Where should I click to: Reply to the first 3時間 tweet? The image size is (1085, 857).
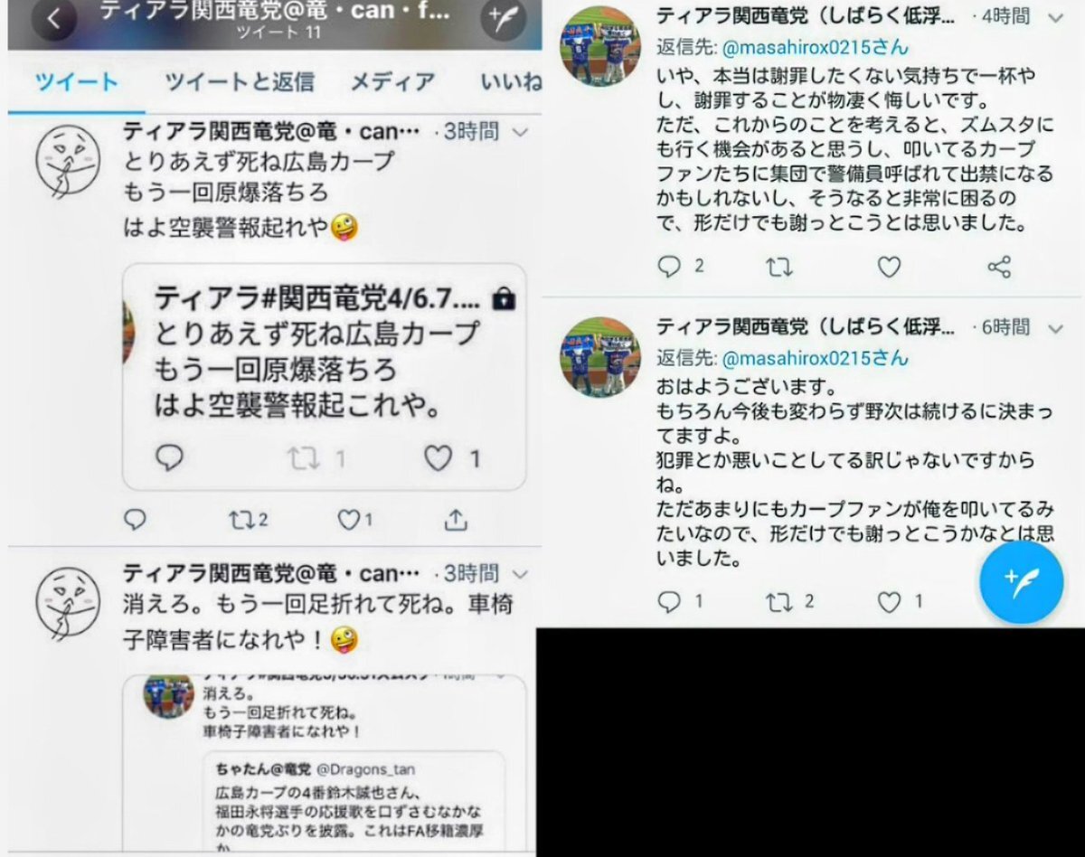[135, 519]
